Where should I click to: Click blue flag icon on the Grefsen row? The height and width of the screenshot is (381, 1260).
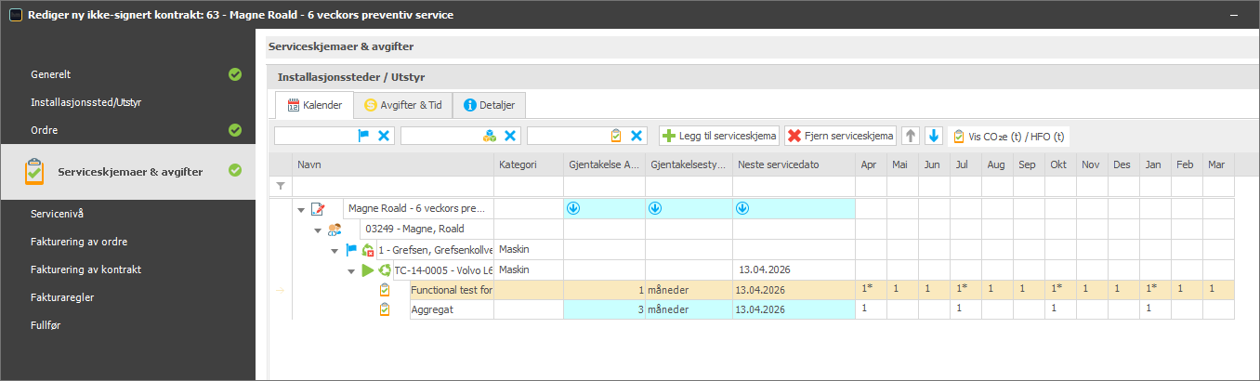351,249
